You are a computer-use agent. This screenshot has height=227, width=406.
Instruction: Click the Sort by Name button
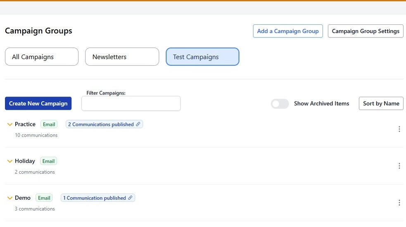point(381,104)
